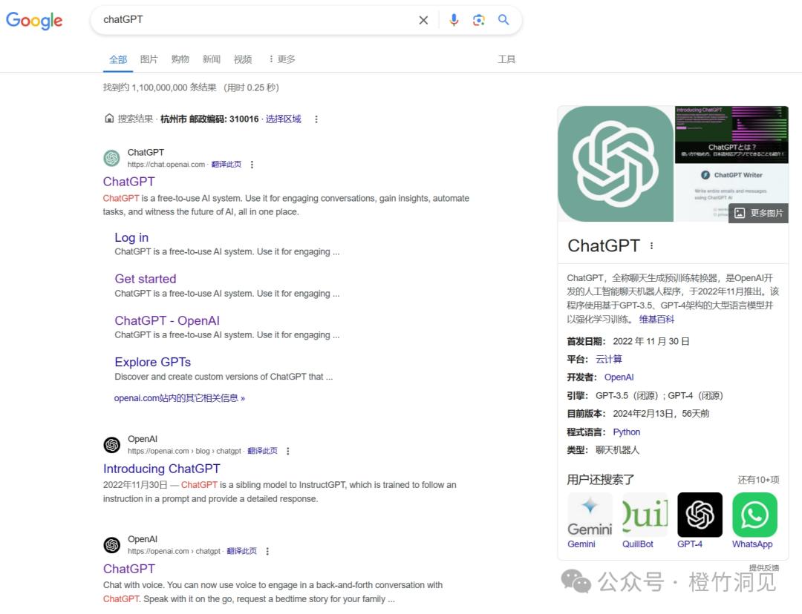The width and height of the screenshot is (802, 614).
Task: Click the 目前版本 2024年2月13日 row
Action: 639,414
